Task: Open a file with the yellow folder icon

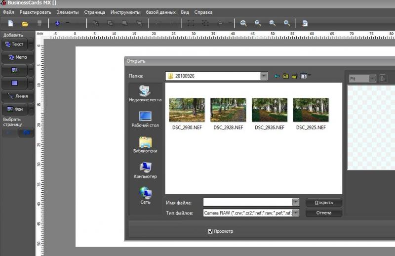Action: coord(25,24)
